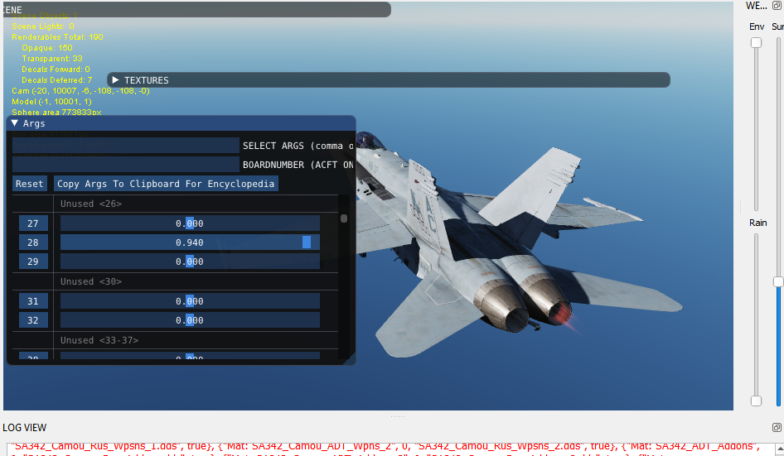Click the Opaque: 150 statistic

tap(47, 48)
